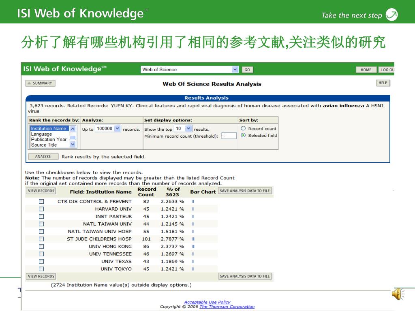Tick the INST PASTEUR checkbox
Viewport: 415px width, 311px height.
tap(41, 216)
